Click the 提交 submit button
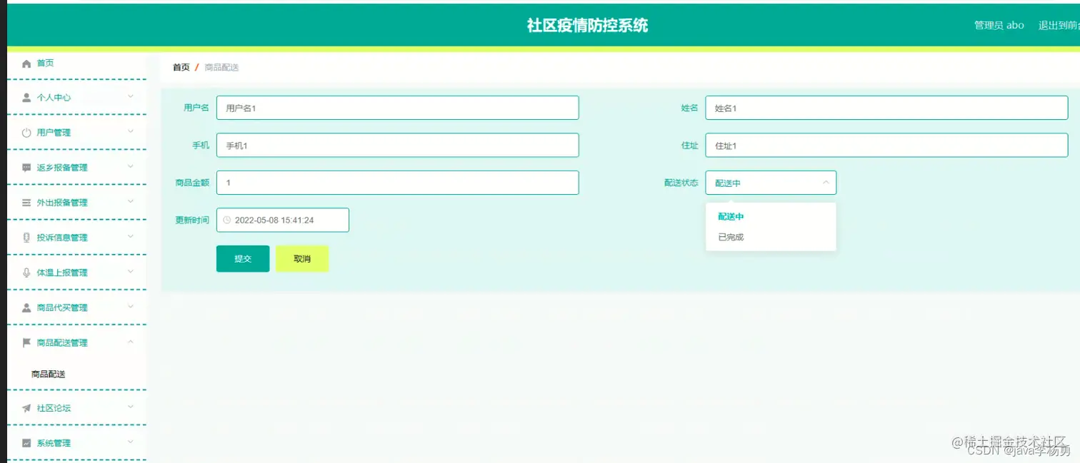This screenshot has width=1080, height=463. pyautogui.click(x=243, y=258)
